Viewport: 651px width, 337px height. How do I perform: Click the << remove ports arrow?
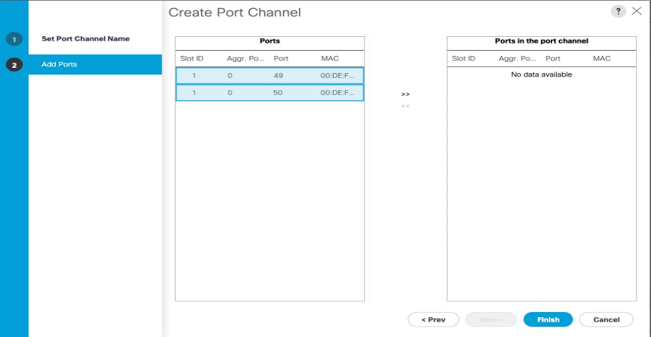click(x=405, y=106)
